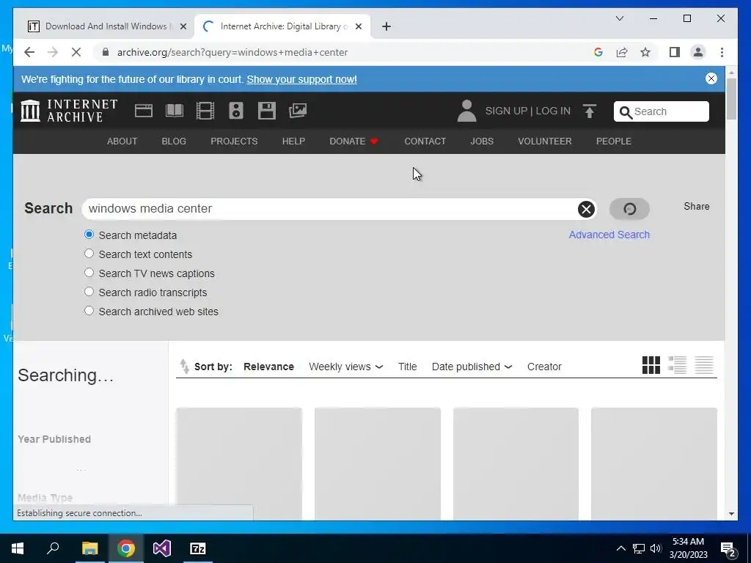
Task: Select Search radio transcripts option
Action: (89, 292)
